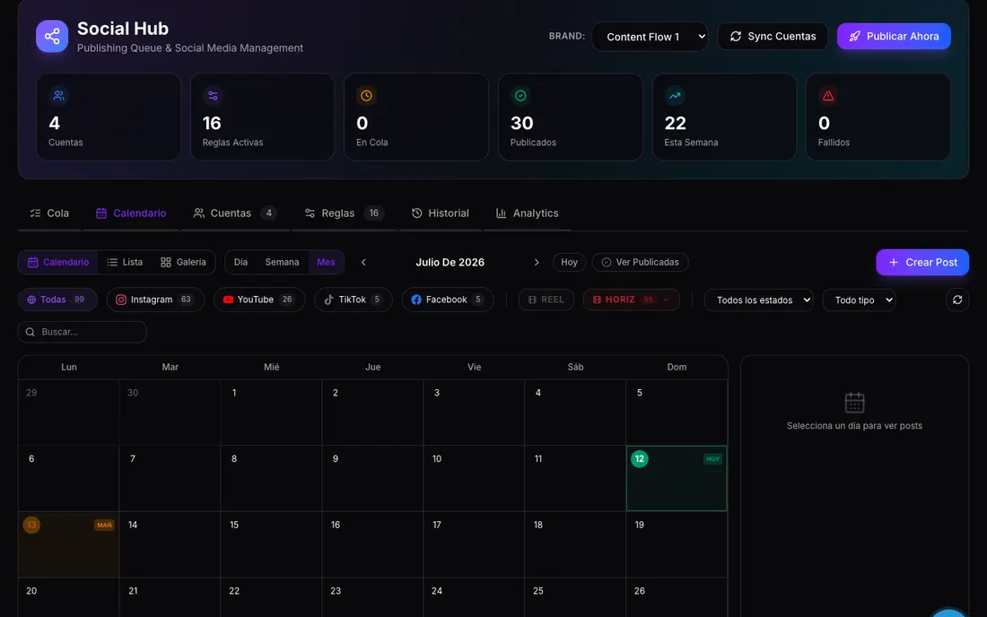Viewport: 987px width, 617px height.
Task: Open the Analytics tab
Action: point(527,213)
